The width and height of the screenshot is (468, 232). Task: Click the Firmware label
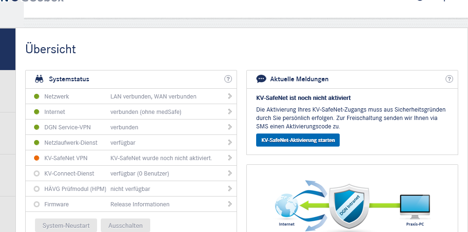[x=56, y=204]
